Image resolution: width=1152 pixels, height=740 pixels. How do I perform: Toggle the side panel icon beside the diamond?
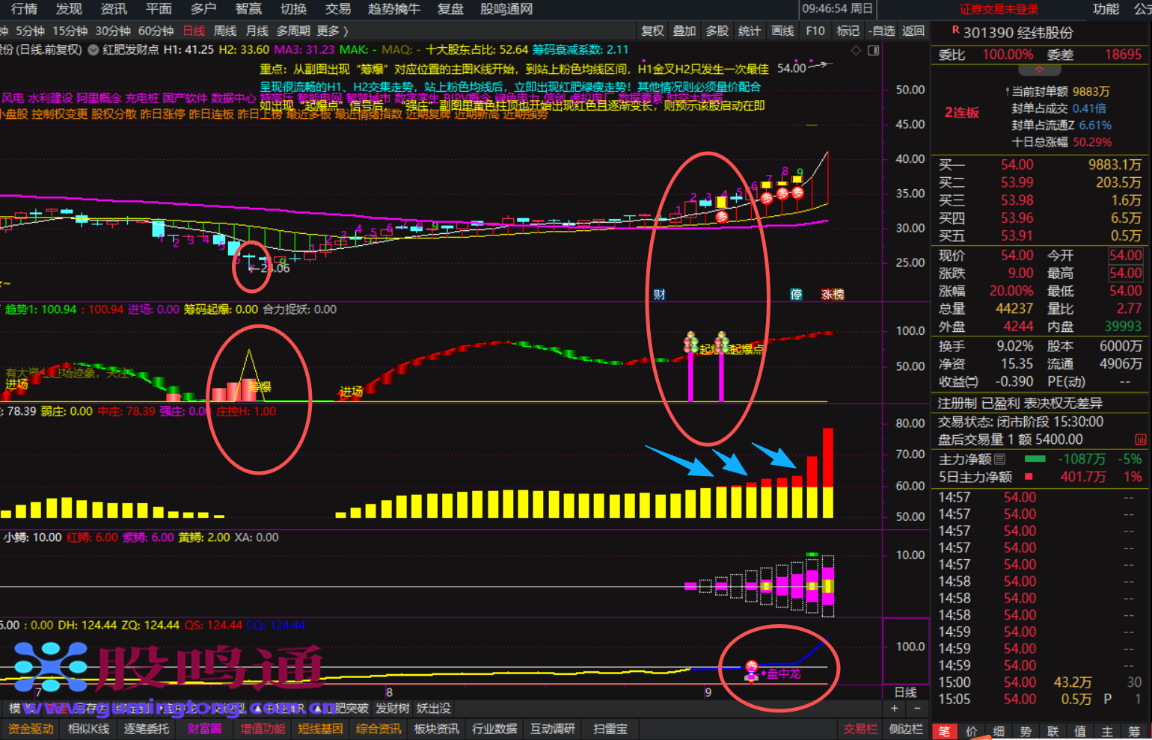(x=873, y=50)
